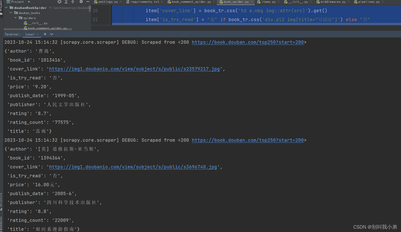Collapse the douban_books folder
Viewport: 401px width, 232px height.
coord(11,12)
